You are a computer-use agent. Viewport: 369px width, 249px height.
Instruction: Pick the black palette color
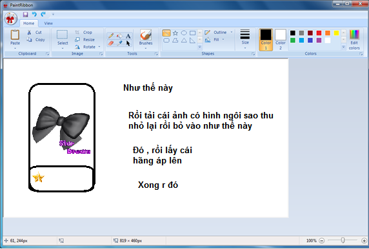point(293,33)
